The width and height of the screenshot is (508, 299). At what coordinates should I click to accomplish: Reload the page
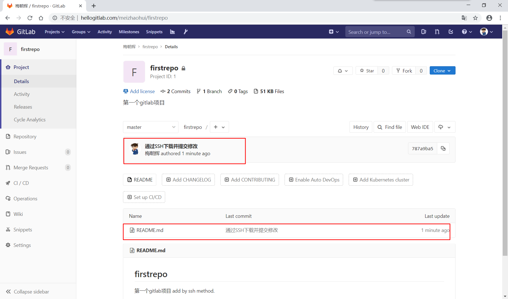(30, 18)
